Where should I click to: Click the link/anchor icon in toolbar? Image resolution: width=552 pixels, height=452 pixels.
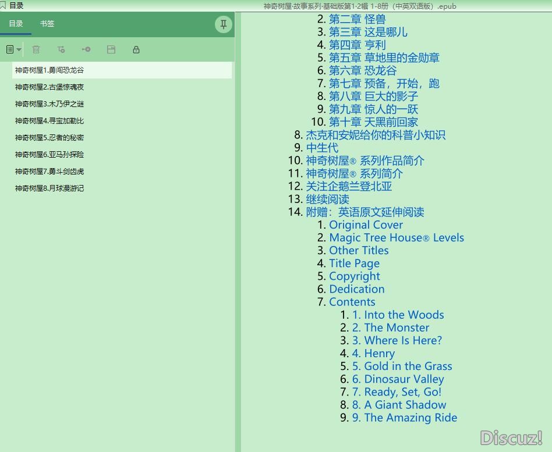coord(86,49)
